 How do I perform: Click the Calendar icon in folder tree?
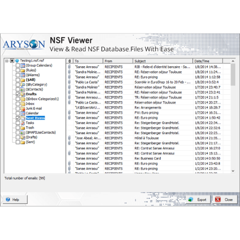(23, 113)
